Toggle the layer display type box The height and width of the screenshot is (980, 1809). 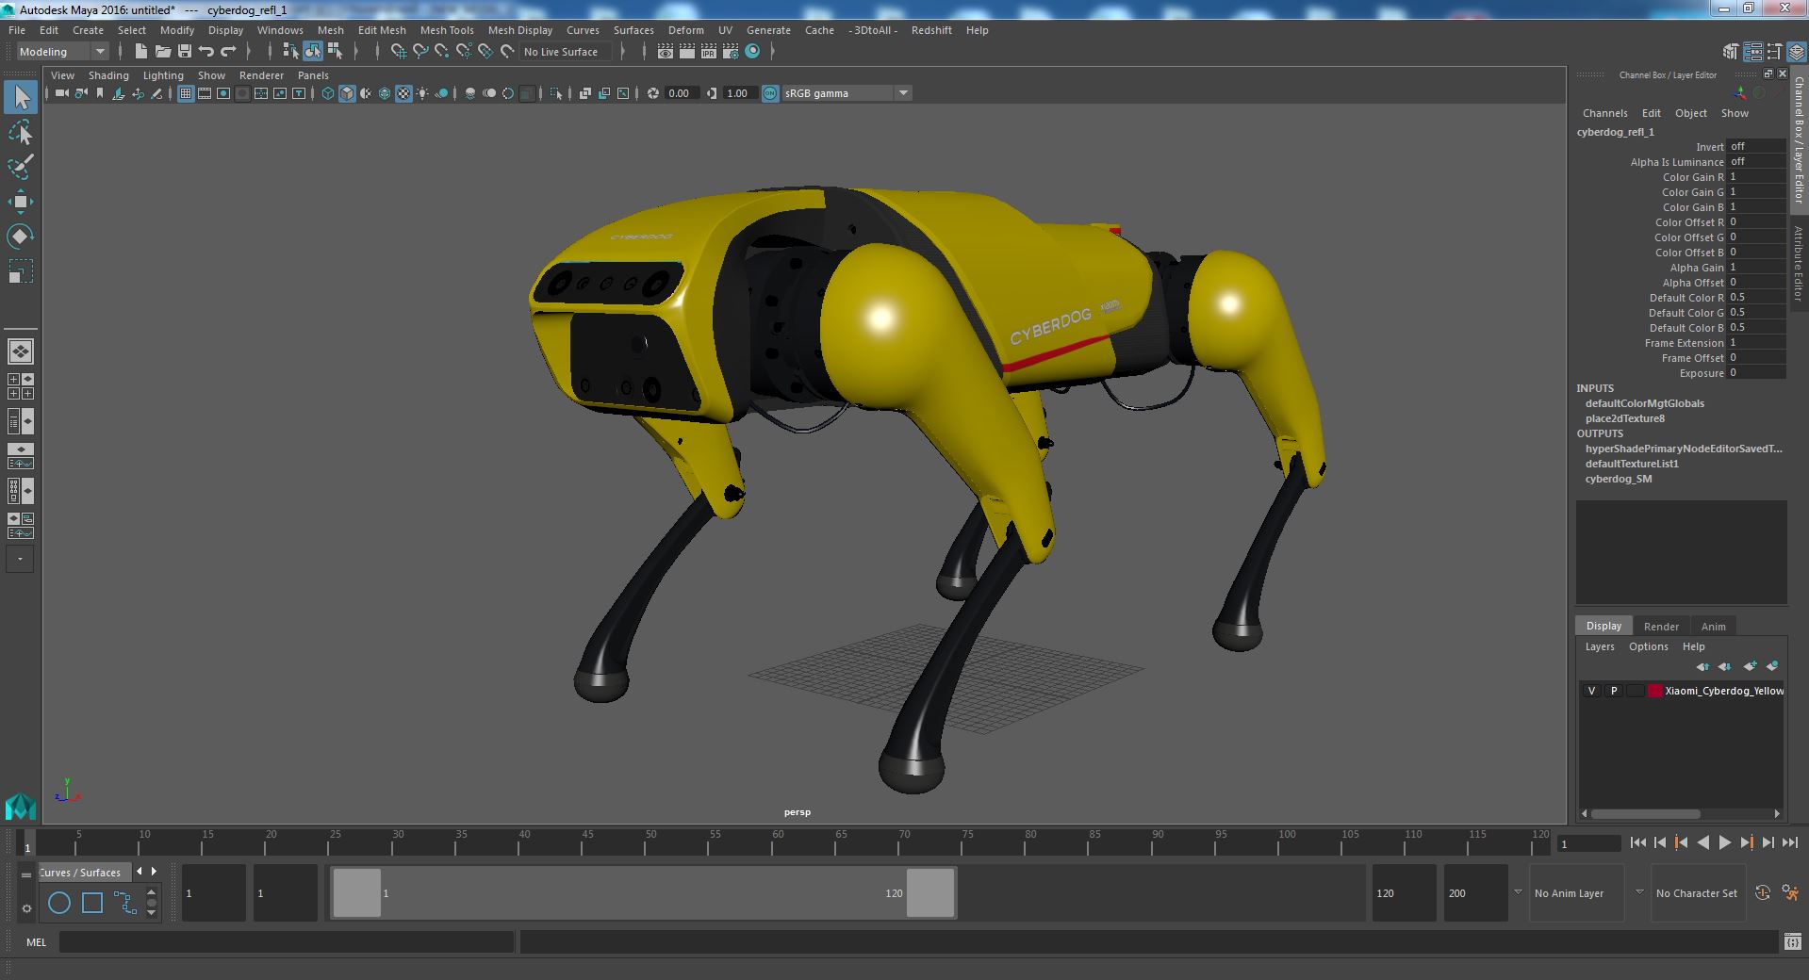1635,691
